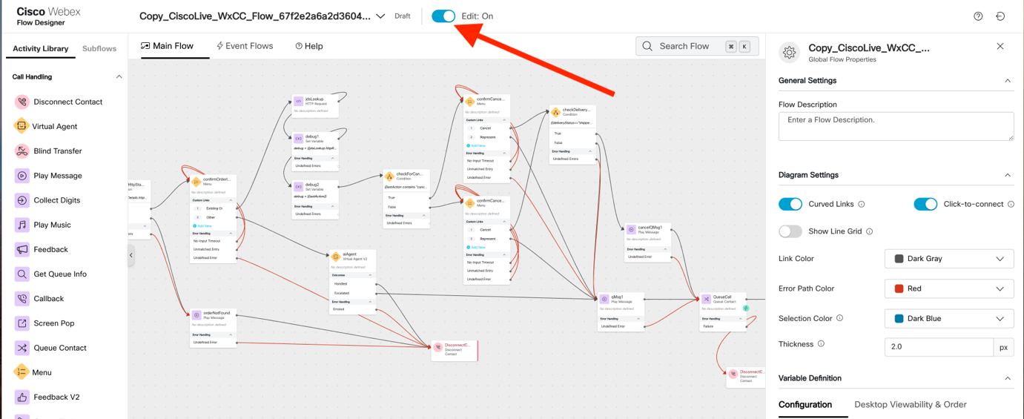The height and width of the screenshot is (419, 1024).
Task: Click the Get Queue Info icon
Action: tap(22, 274)
